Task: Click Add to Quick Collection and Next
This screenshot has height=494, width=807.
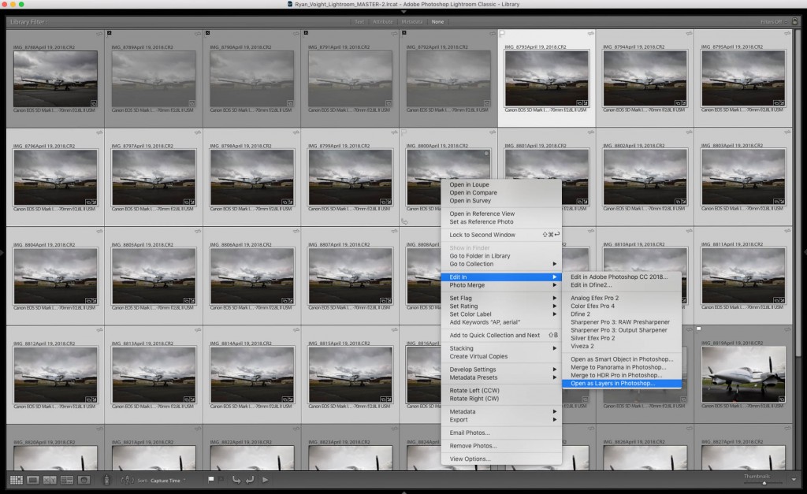Action: coord(501,335)
